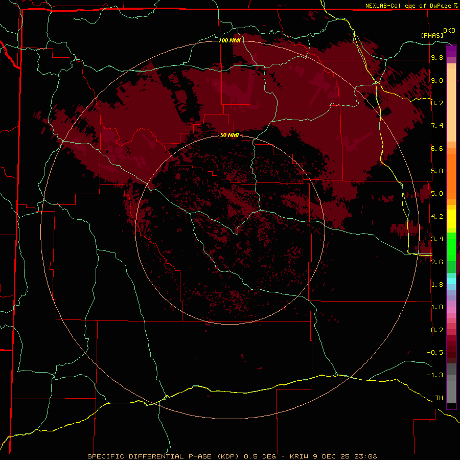
Task: Select the 5.0 legend value
Action: coord(437,194)
